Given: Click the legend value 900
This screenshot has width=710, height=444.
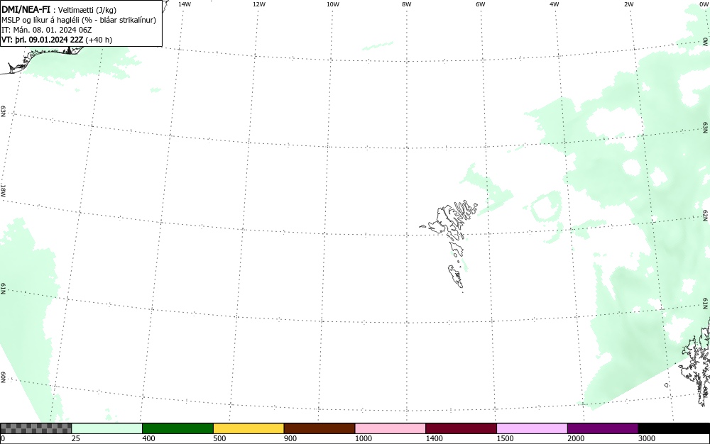Looking at the screenshot, I should (290, 438).
